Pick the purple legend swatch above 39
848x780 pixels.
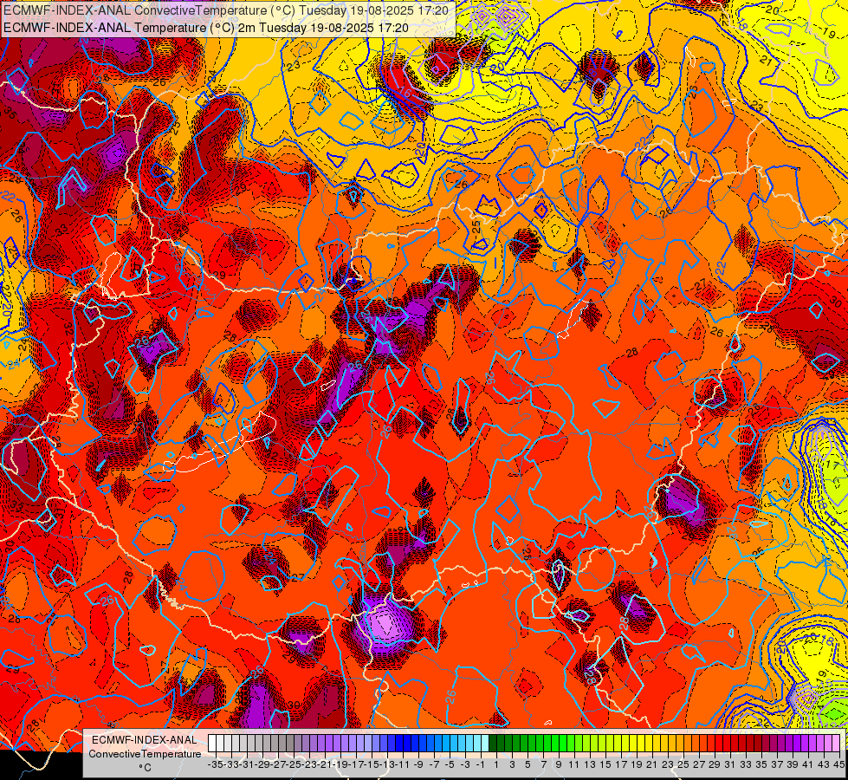tap(788, 743)
